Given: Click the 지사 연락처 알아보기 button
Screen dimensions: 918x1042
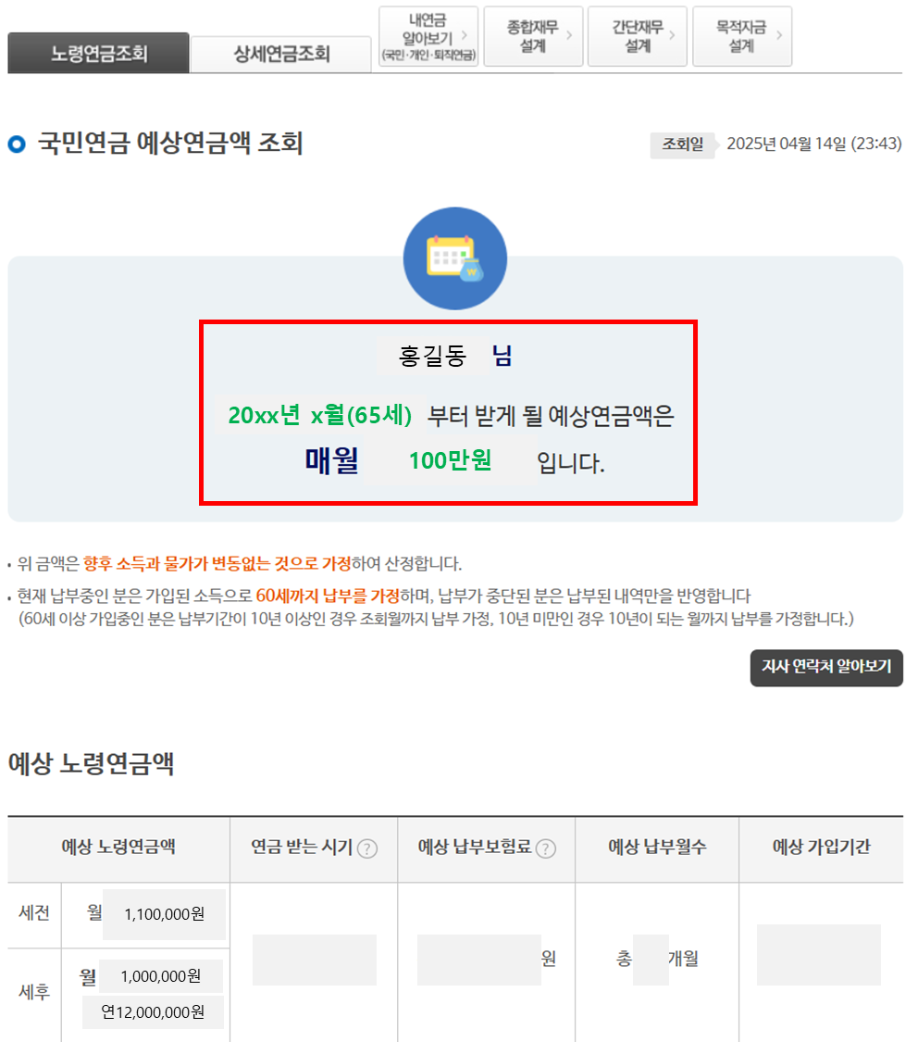Looking at the screenshot, I should coord(826,669).
